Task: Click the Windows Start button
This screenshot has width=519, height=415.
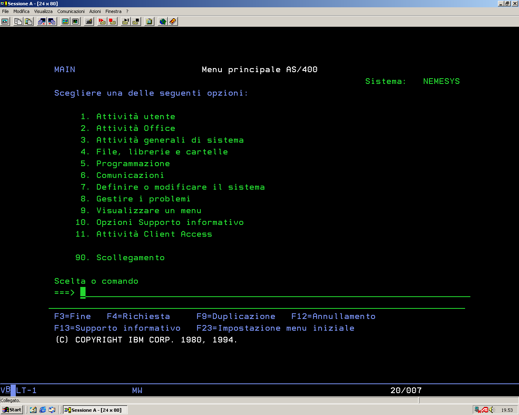Action: pos(12,410)
